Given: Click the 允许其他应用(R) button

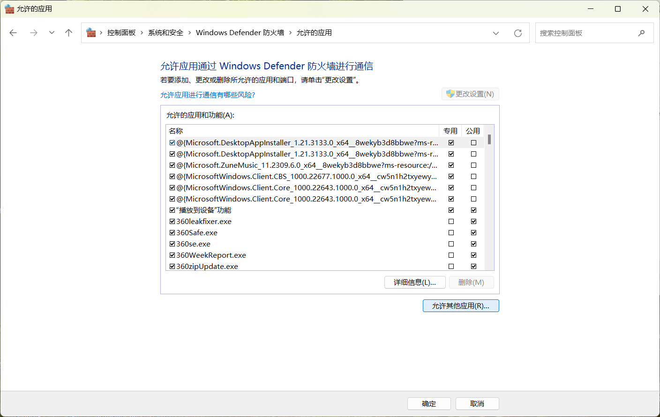Looking at the screenshot, I should pyautogui.click(x=461, y=305).
